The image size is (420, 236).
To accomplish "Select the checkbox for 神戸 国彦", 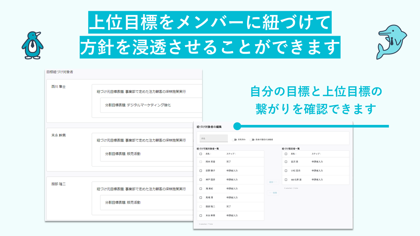I will pos(201,180).
